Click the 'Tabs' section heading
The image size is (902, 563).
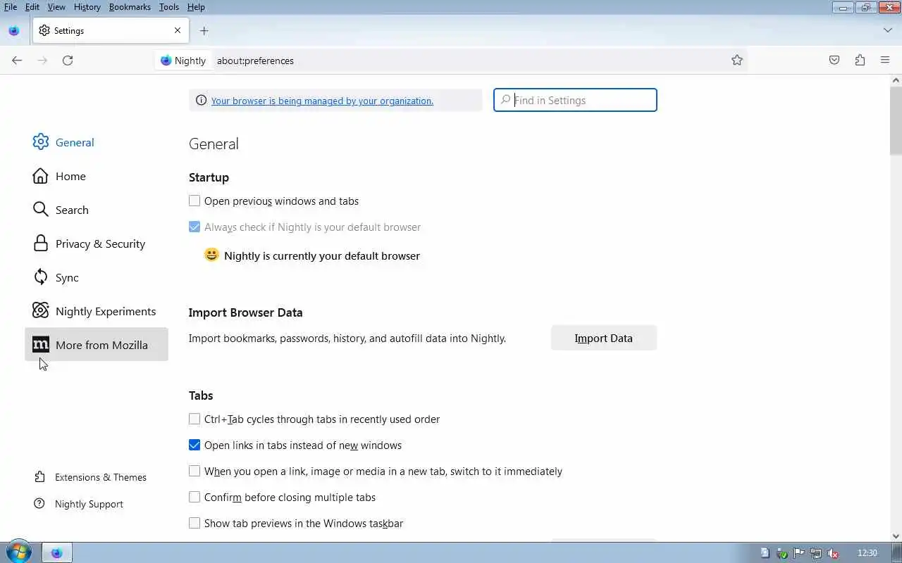pos(201,396)
